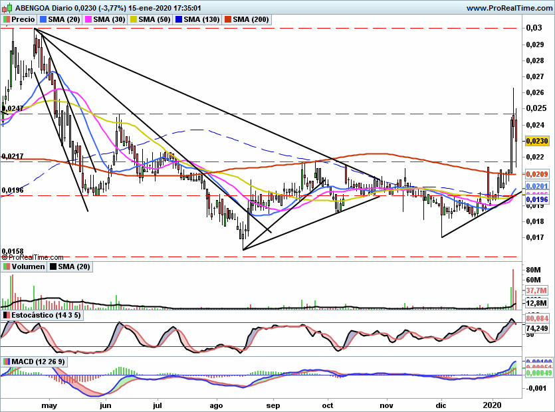Viewport: 555px width, 412px height.
Task: Click the 12,8M volume average label
Action: click(x=537, y=303)
